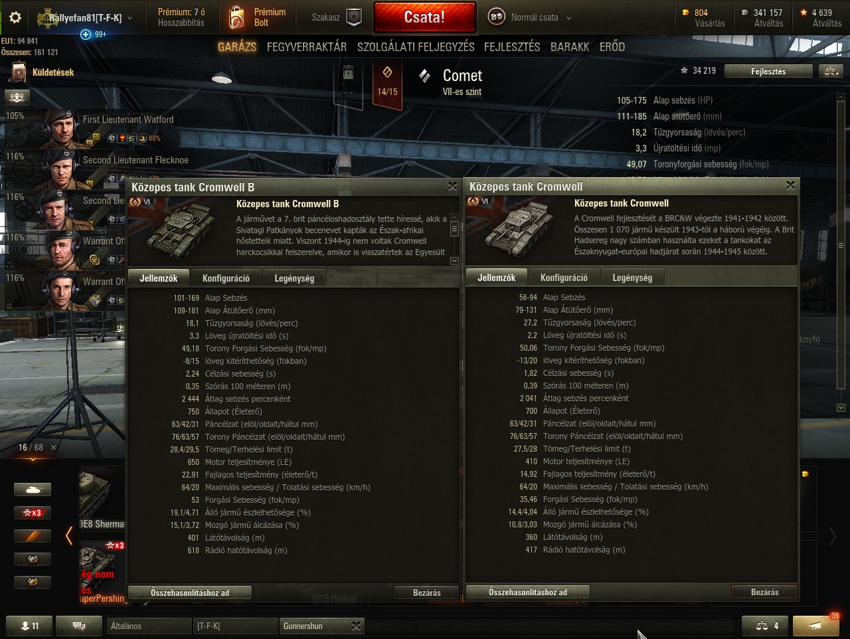
Task: Open the notification center with 39 badge
Action: coord(817,626)
